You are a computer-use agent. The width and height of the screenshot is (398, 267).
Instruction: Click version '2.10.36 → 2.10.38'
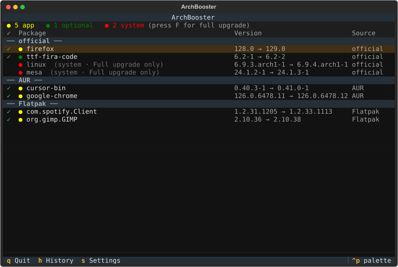coord(268,120)
